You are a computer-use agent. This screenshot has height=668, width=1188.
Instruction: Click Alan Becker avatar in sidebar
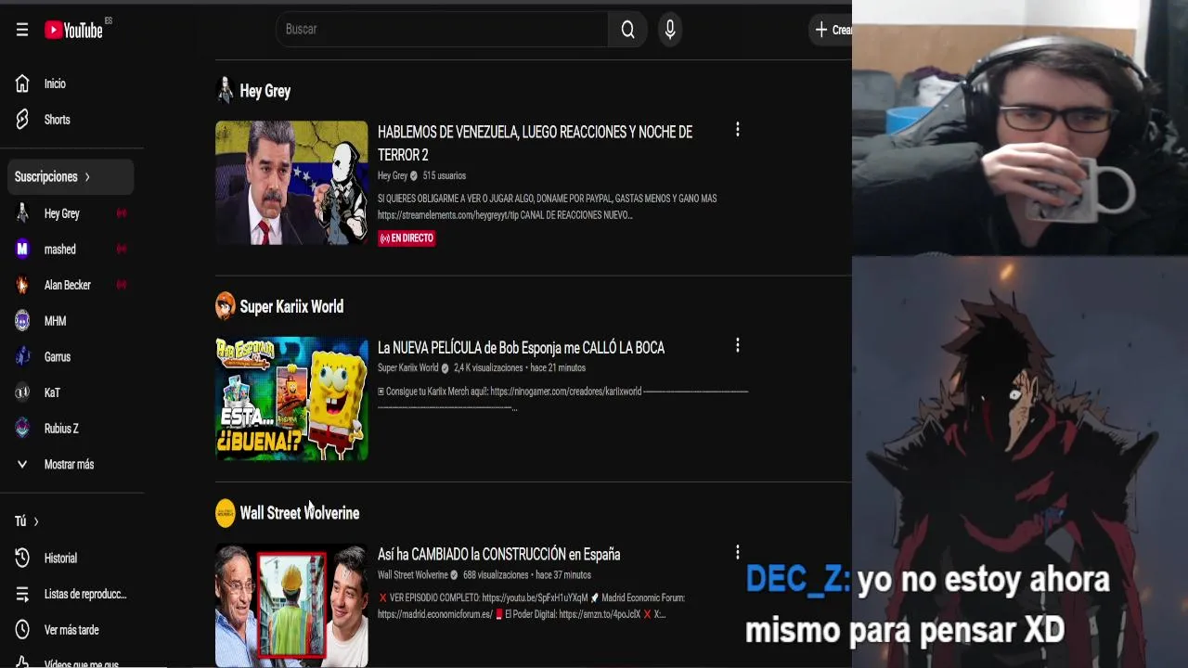point(22,285)
